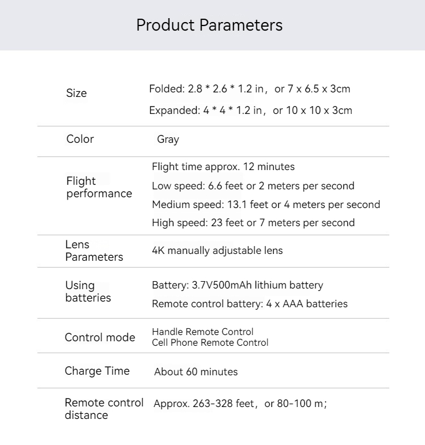This screenshot has height=445, width=425.
Task: Click the 4K manually adjustable lens text
Action: pyautogui.click(x=218, y=251)
